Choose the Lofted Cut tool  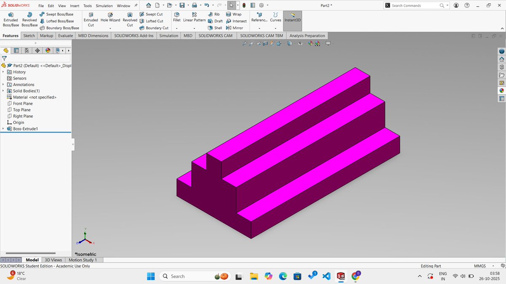click(151, 21)
